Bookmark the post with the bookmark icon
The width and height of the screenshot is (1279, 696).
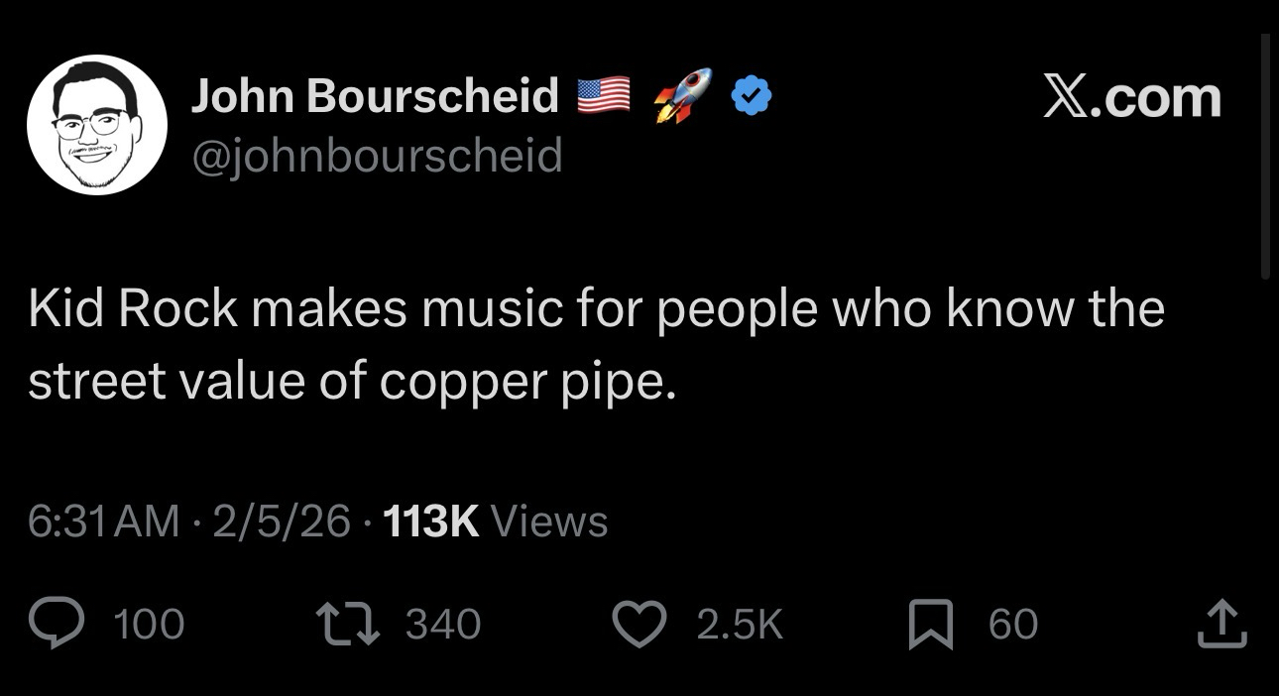pos(931,625)
